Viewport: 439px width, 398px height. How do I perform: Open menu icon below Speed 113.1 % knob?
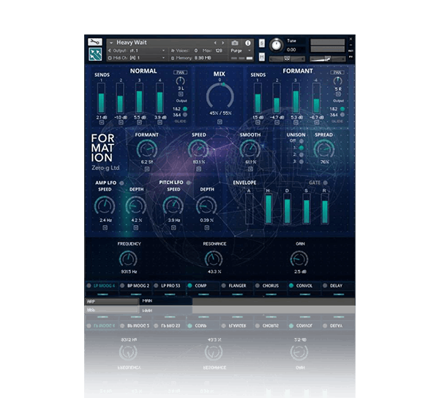coord(198,169)
